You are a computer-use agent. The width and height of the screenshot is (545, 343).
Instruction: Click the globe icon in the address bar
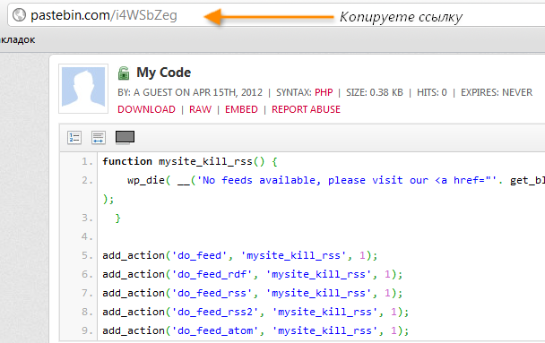point(19,15)
